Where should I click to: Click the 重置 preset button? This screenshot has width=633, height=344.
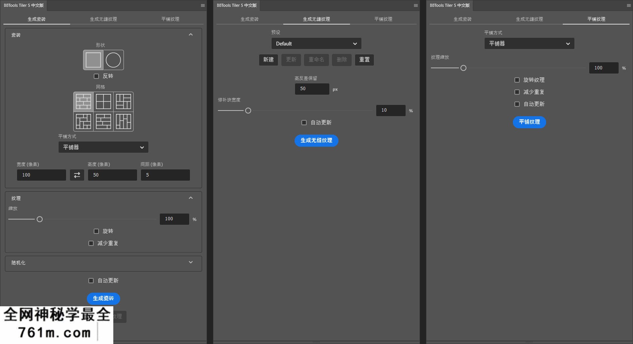[364, 60]
